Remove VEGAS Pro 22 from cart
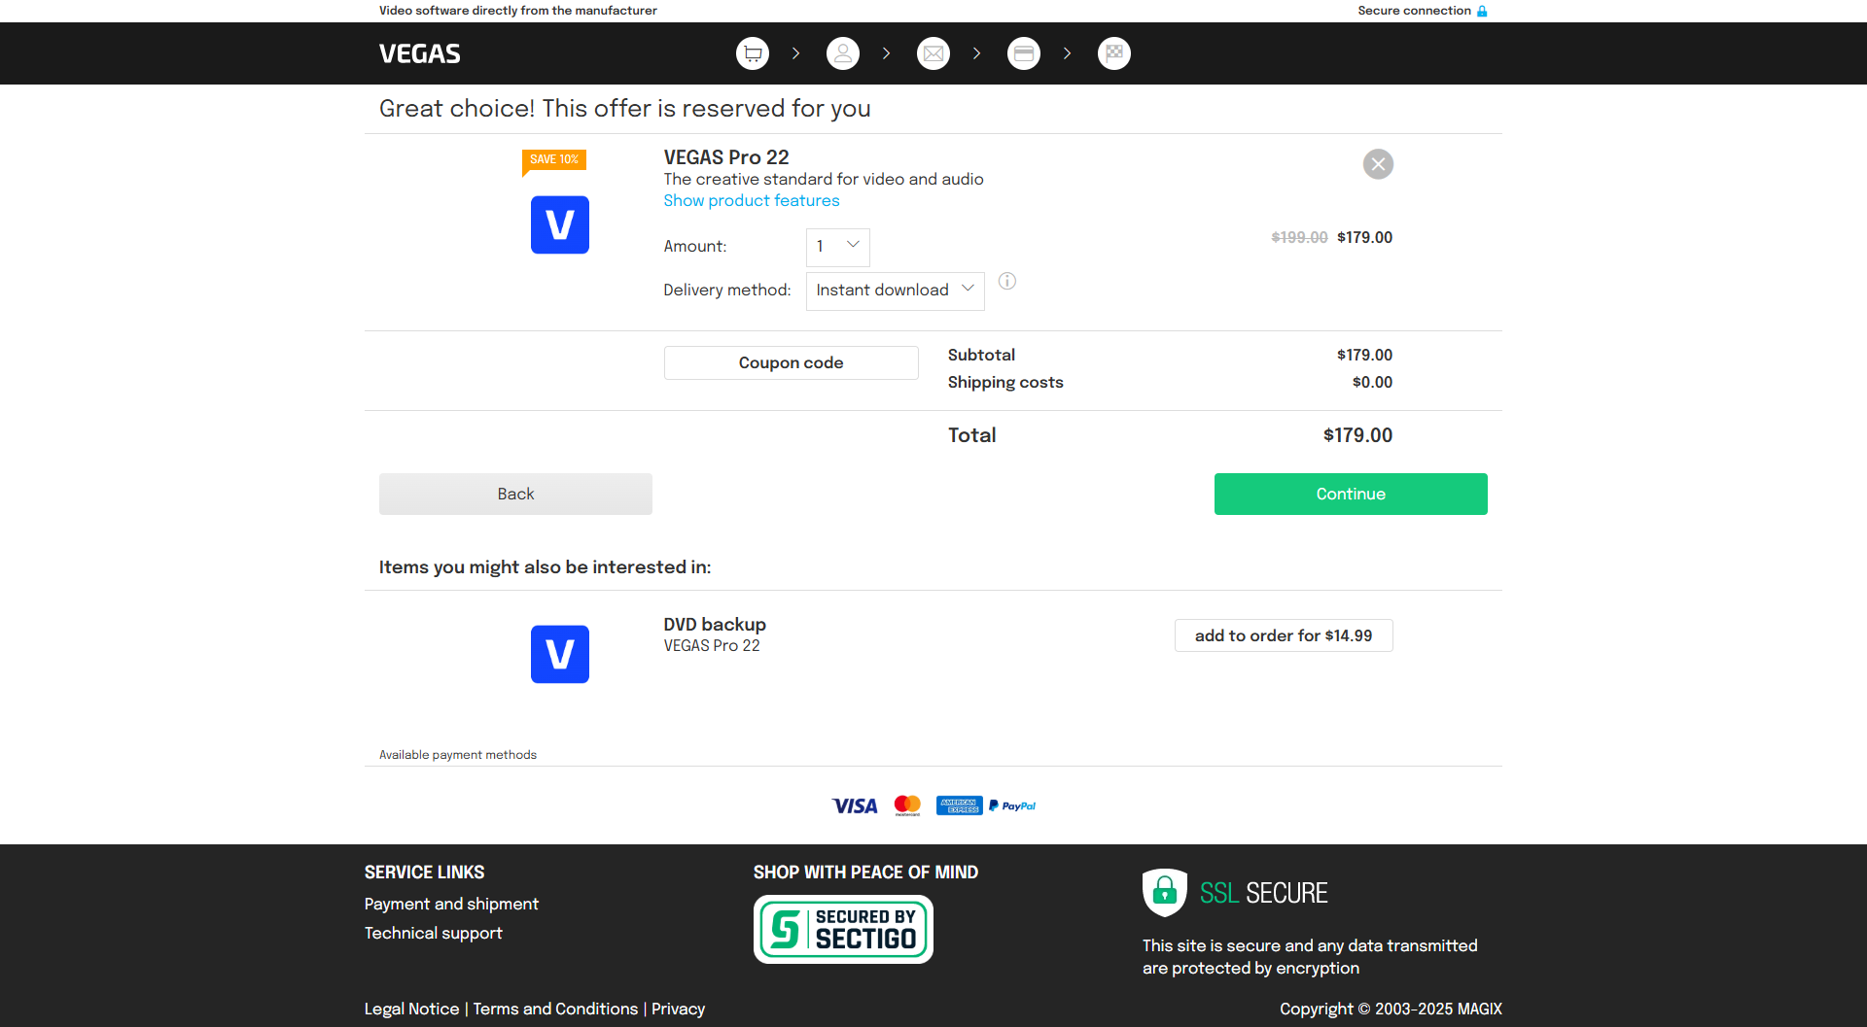 [1377, 164]
